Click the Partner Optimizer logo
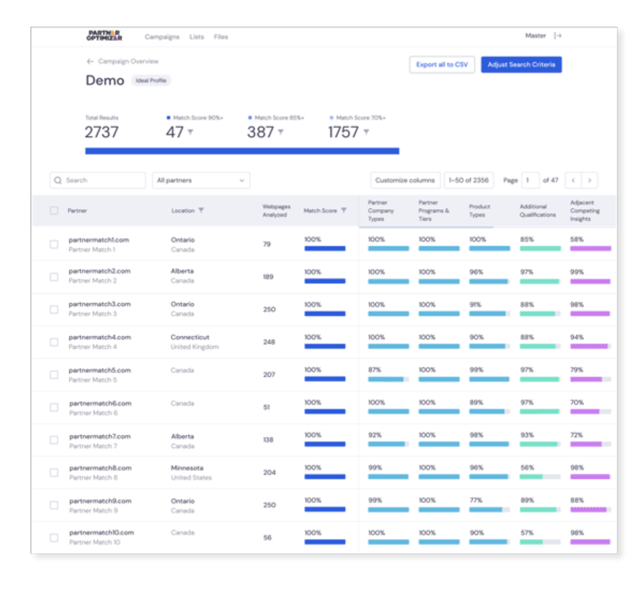This screenshot has width=642, height=589. 104,35
